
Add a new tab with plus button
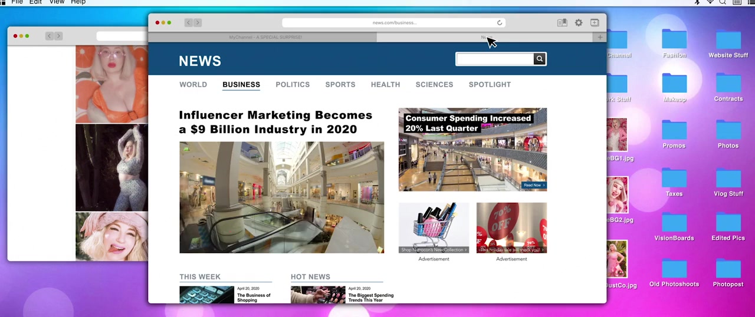[x=600, y=37]
